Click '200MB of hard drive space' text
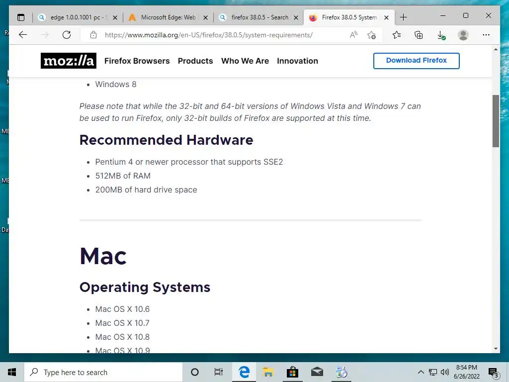The height and width of the screenshot is (382, 509). pos(146,190)
